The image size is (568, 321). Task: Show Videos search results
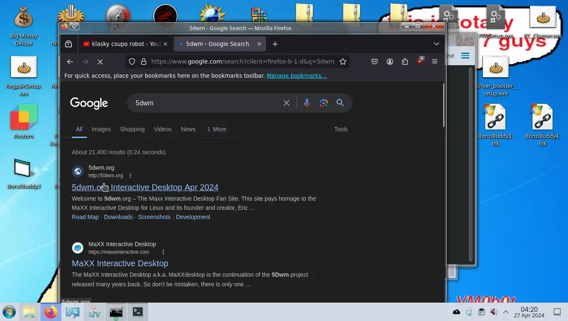tap(163, 129)
